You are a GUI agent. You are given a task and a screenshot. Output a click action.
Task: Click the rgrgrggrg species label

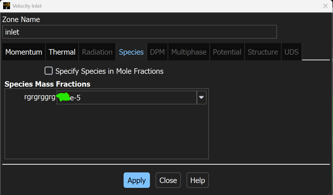click(40, 98)
